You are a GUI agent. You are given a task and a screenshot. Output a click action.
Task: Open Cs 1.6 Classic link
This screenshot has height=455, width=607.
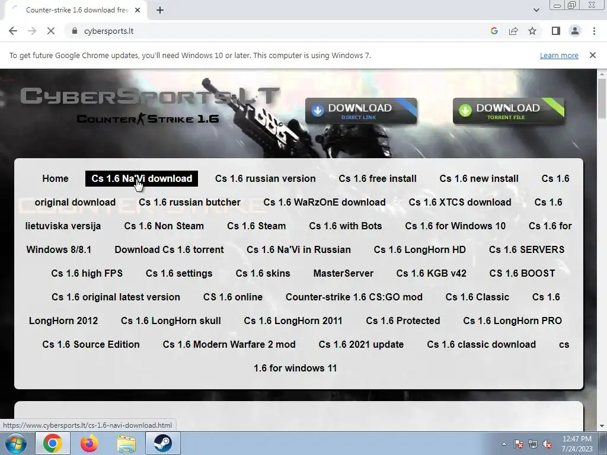[x=477, y=297]
